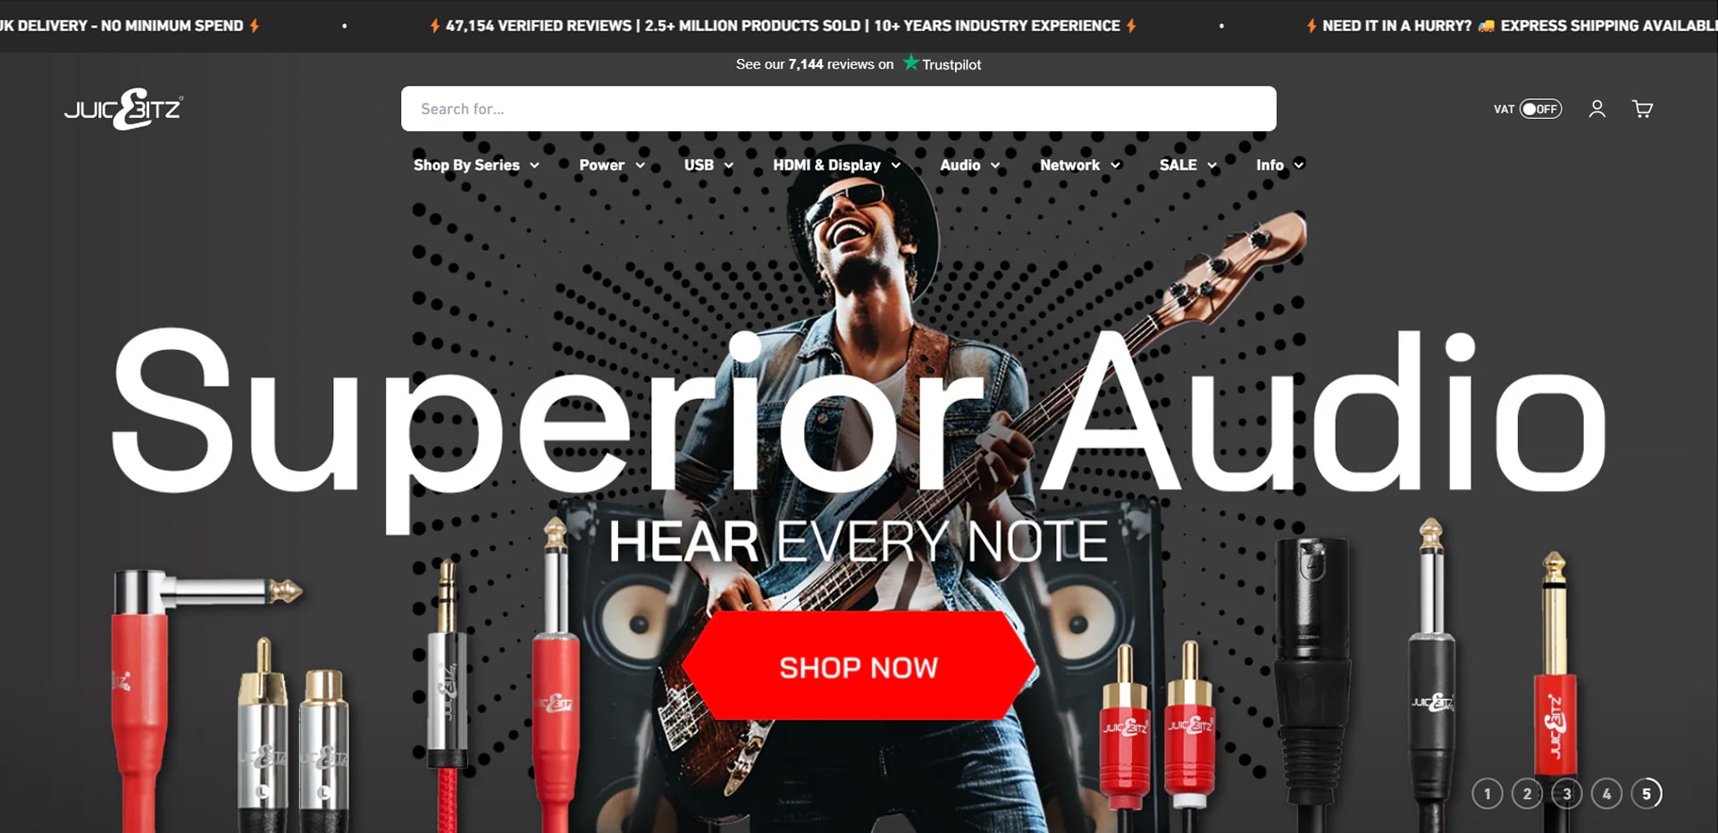Go to slide 2 indicator
1718x833 pixels.
(x=1527, y=794)
